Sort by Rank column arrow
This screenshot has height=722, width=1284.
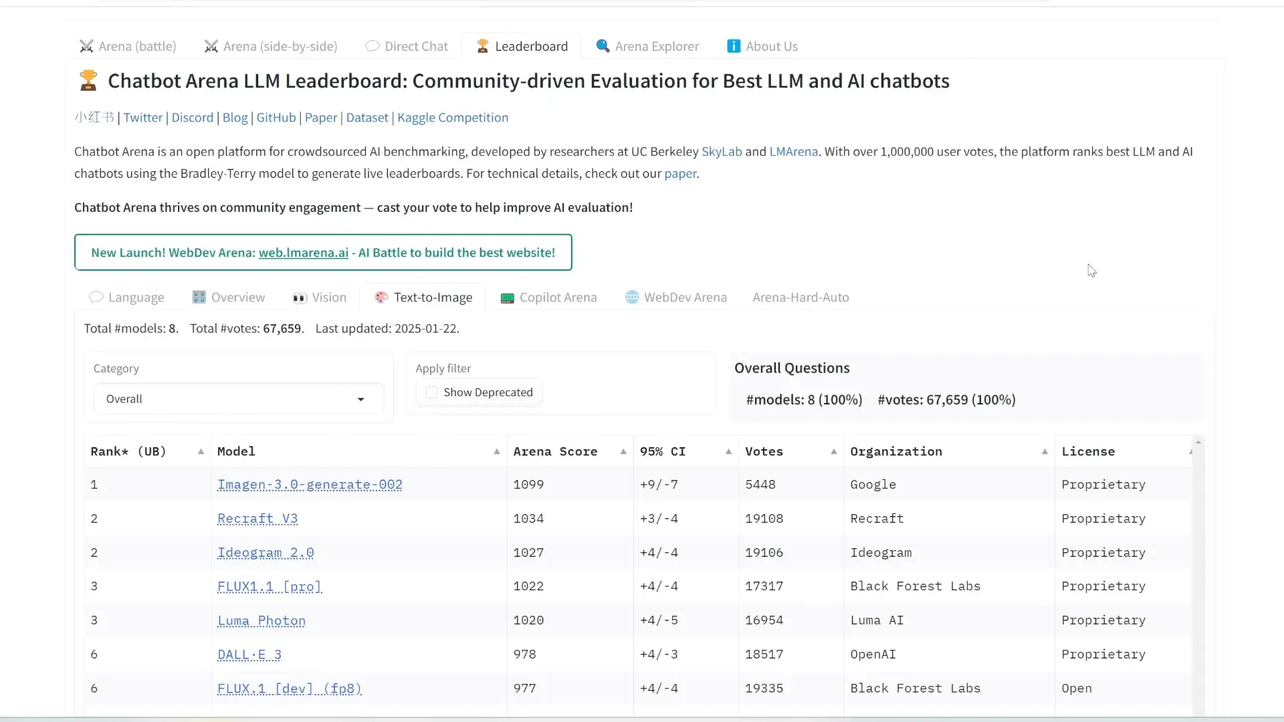pyautogui.click(x=201, y=452)
